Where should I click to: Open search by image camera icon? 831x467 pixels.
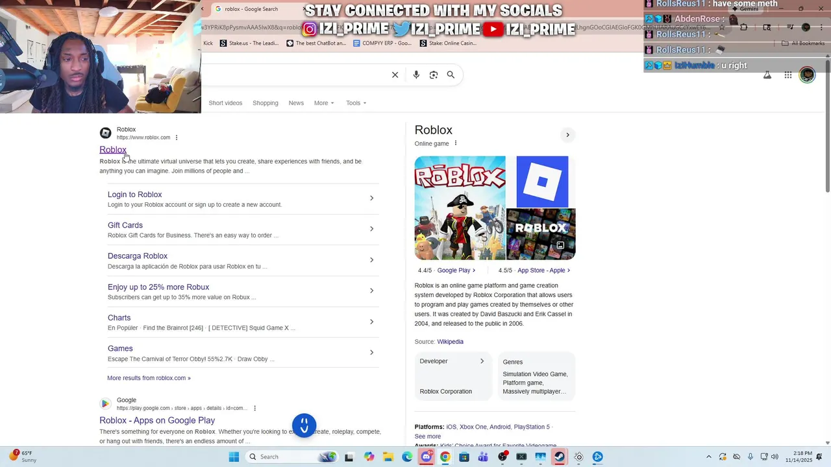pos(434,75)
